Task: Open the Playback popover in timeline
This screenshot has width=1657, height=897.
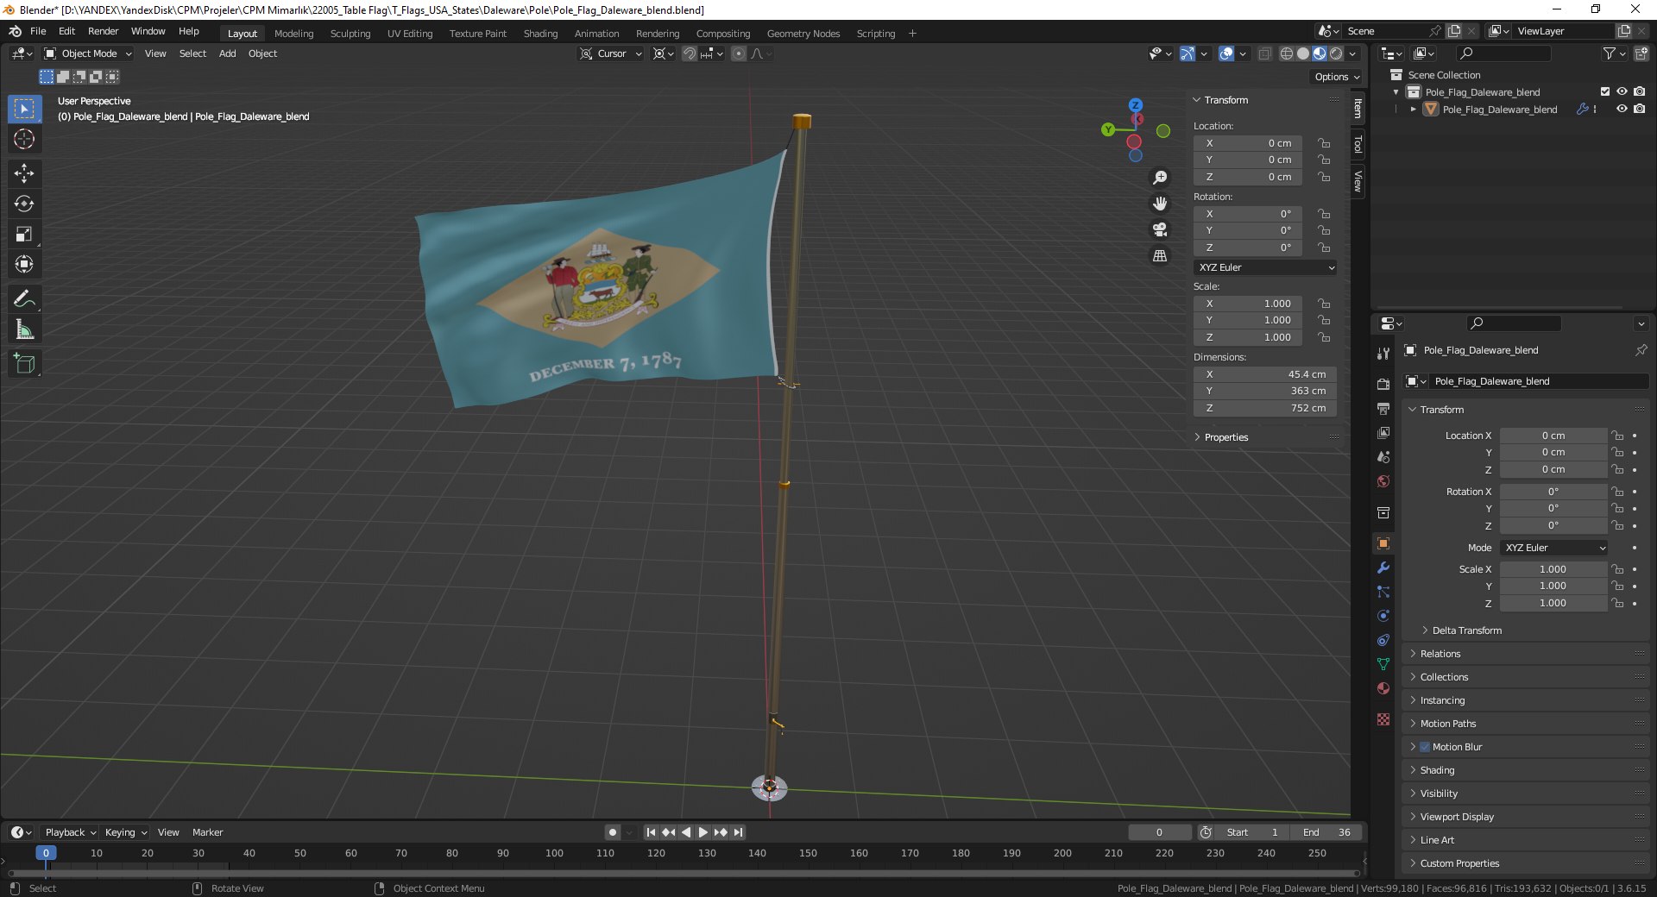Action: (x=70, y=832)
